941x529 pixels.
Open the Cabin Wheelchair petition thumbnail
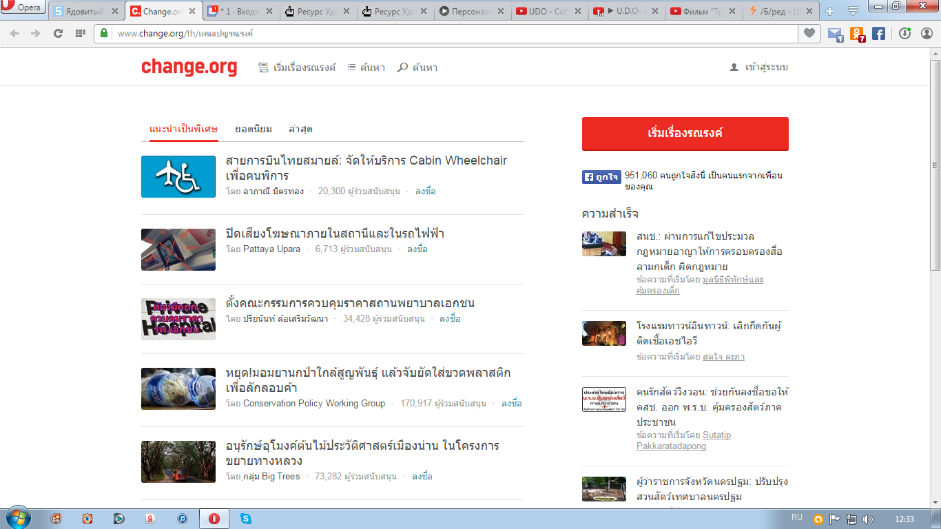178,176
